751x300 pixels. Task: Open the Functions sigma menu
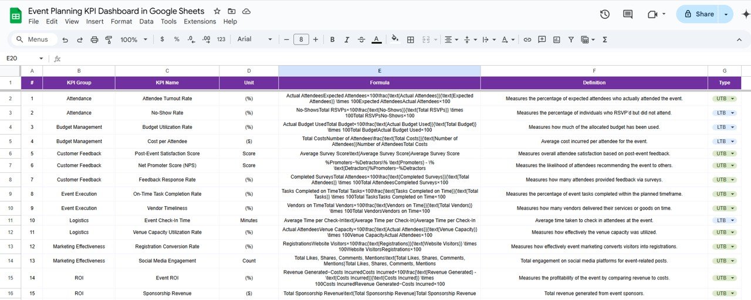pyautogui.click(x=605, y=39)
